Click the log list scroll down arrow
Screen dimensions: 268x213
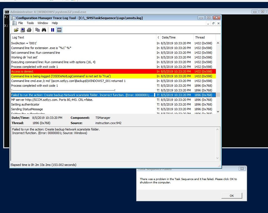coord(218,112)
